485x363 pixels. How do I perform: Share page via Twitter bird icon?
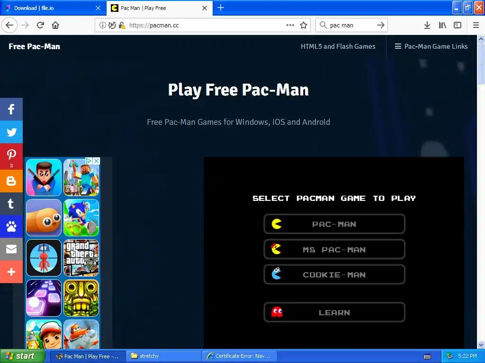(x=11, y=132)
